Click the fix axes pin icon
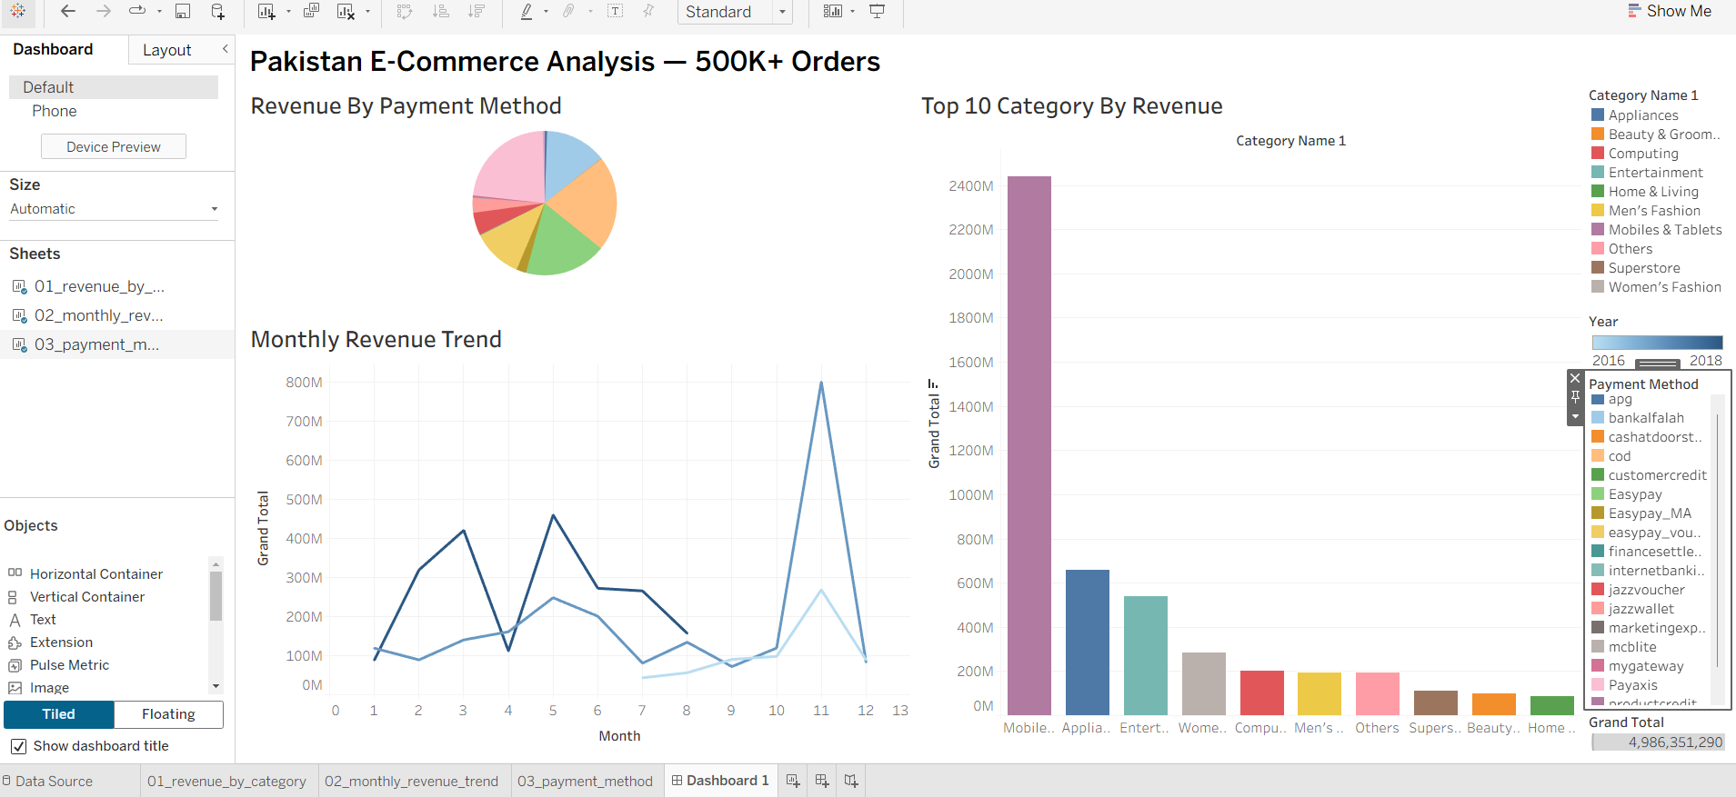1736x797 pixels. click(648, 11)
